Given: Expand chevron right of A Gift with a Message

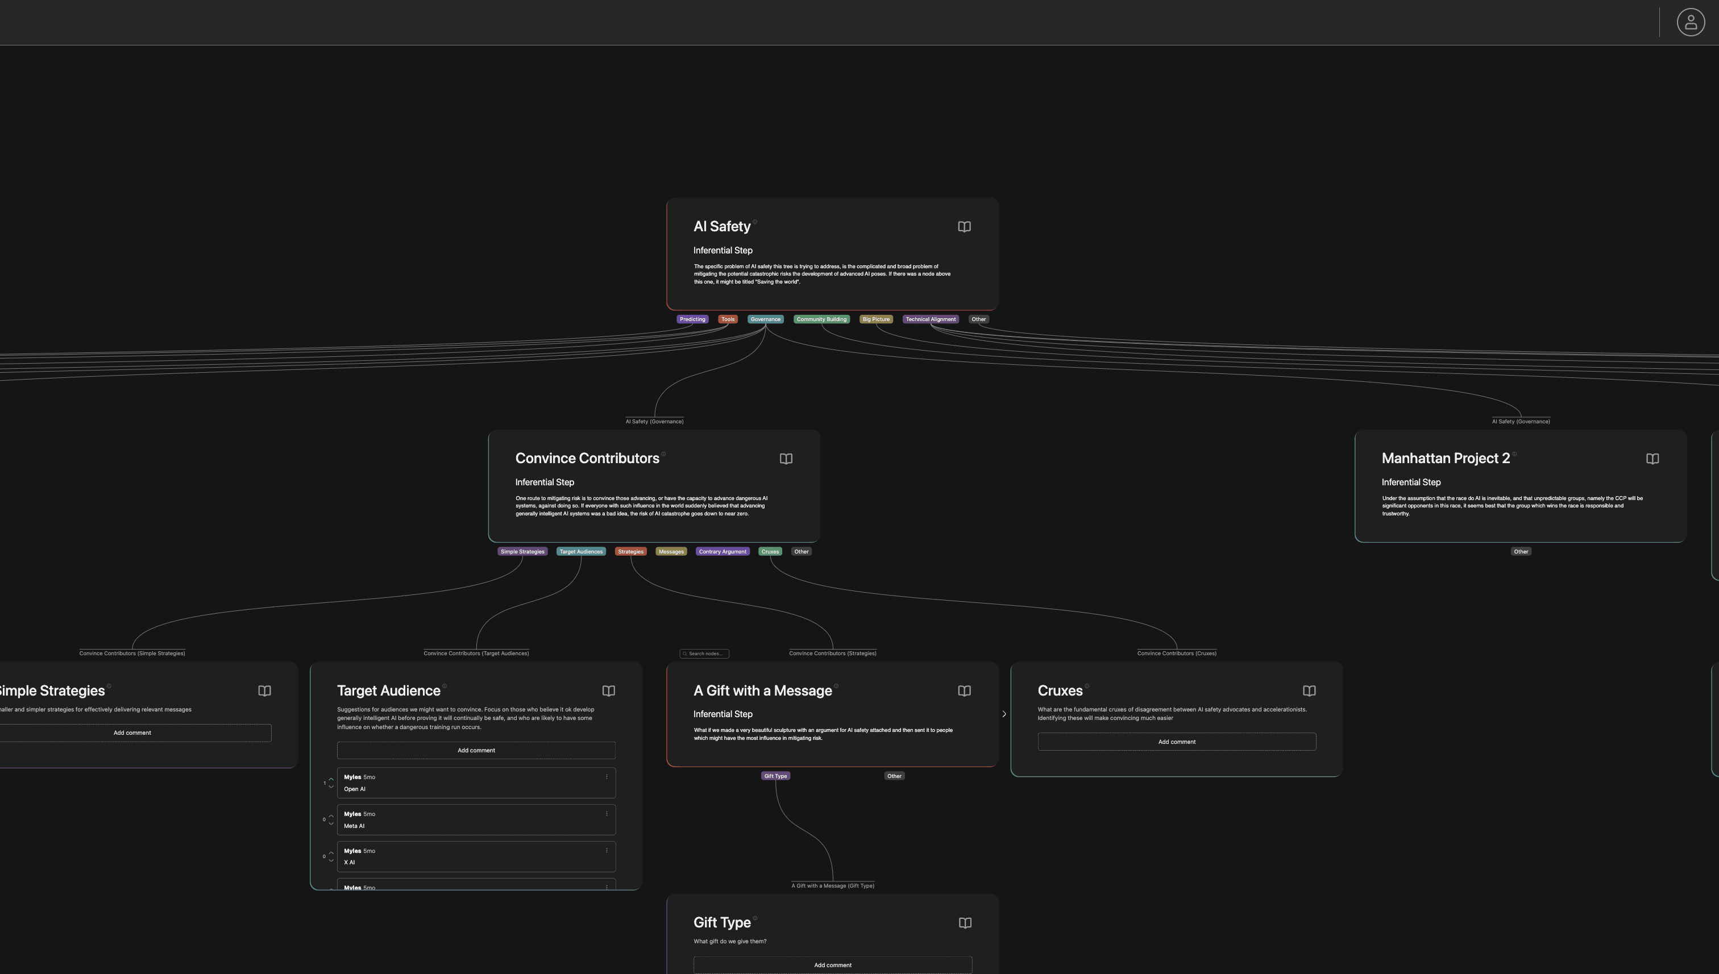Looking at the screenshot, I should 1004,714.
